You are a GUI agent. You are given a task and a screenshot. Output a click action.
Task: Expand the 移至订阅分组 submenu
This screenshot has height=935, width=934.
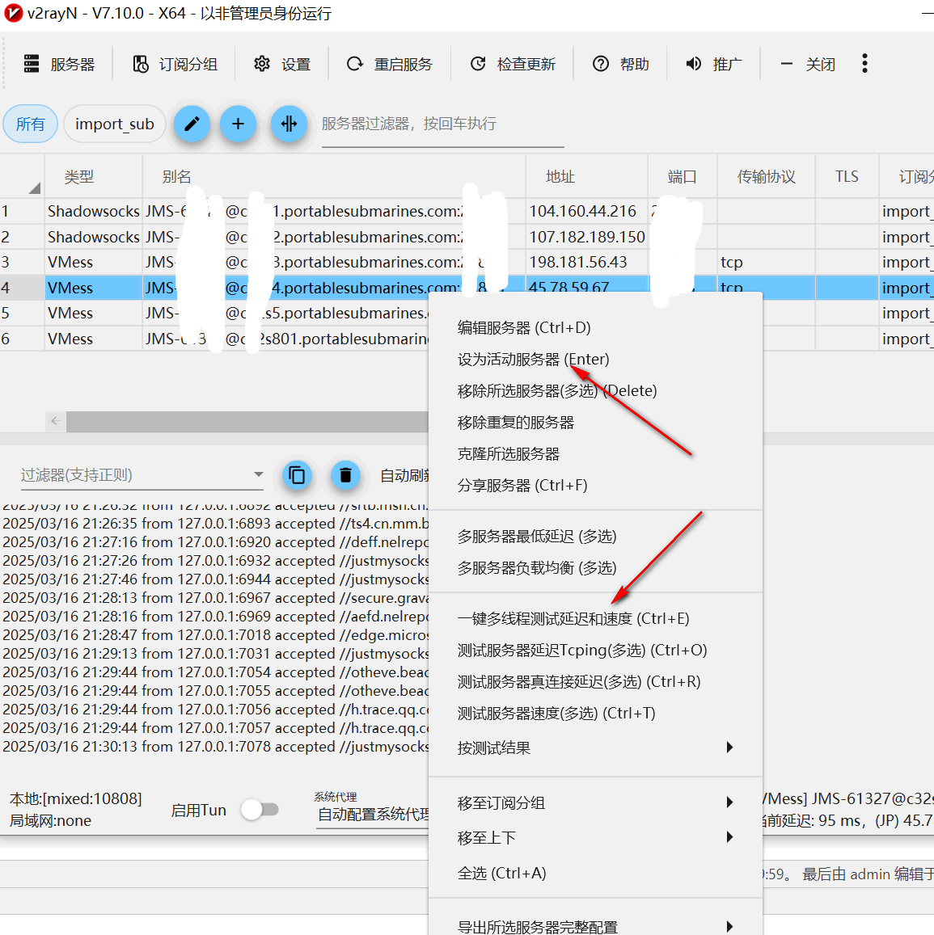pyautogui.click(x=594, y=802)
